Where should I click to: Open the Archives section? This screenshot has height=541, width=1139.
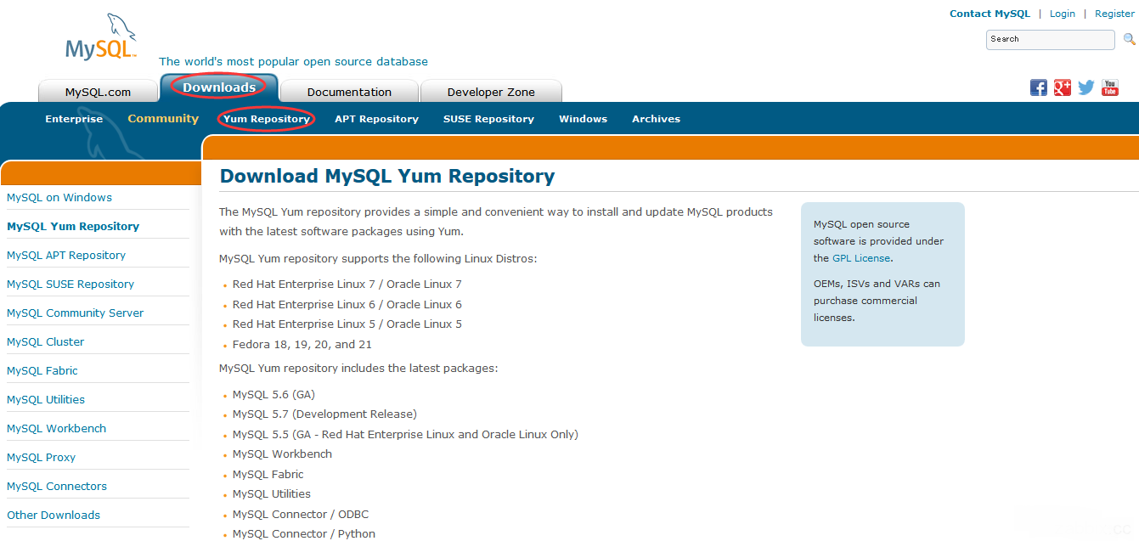click(656, 119)
